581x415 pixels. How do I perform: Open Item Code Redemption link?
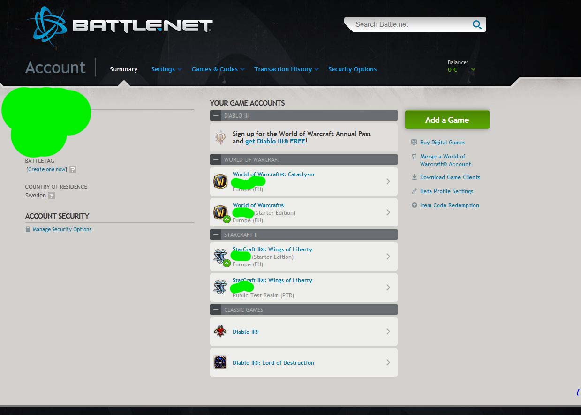pyautogui.click(x=450, y=205)
